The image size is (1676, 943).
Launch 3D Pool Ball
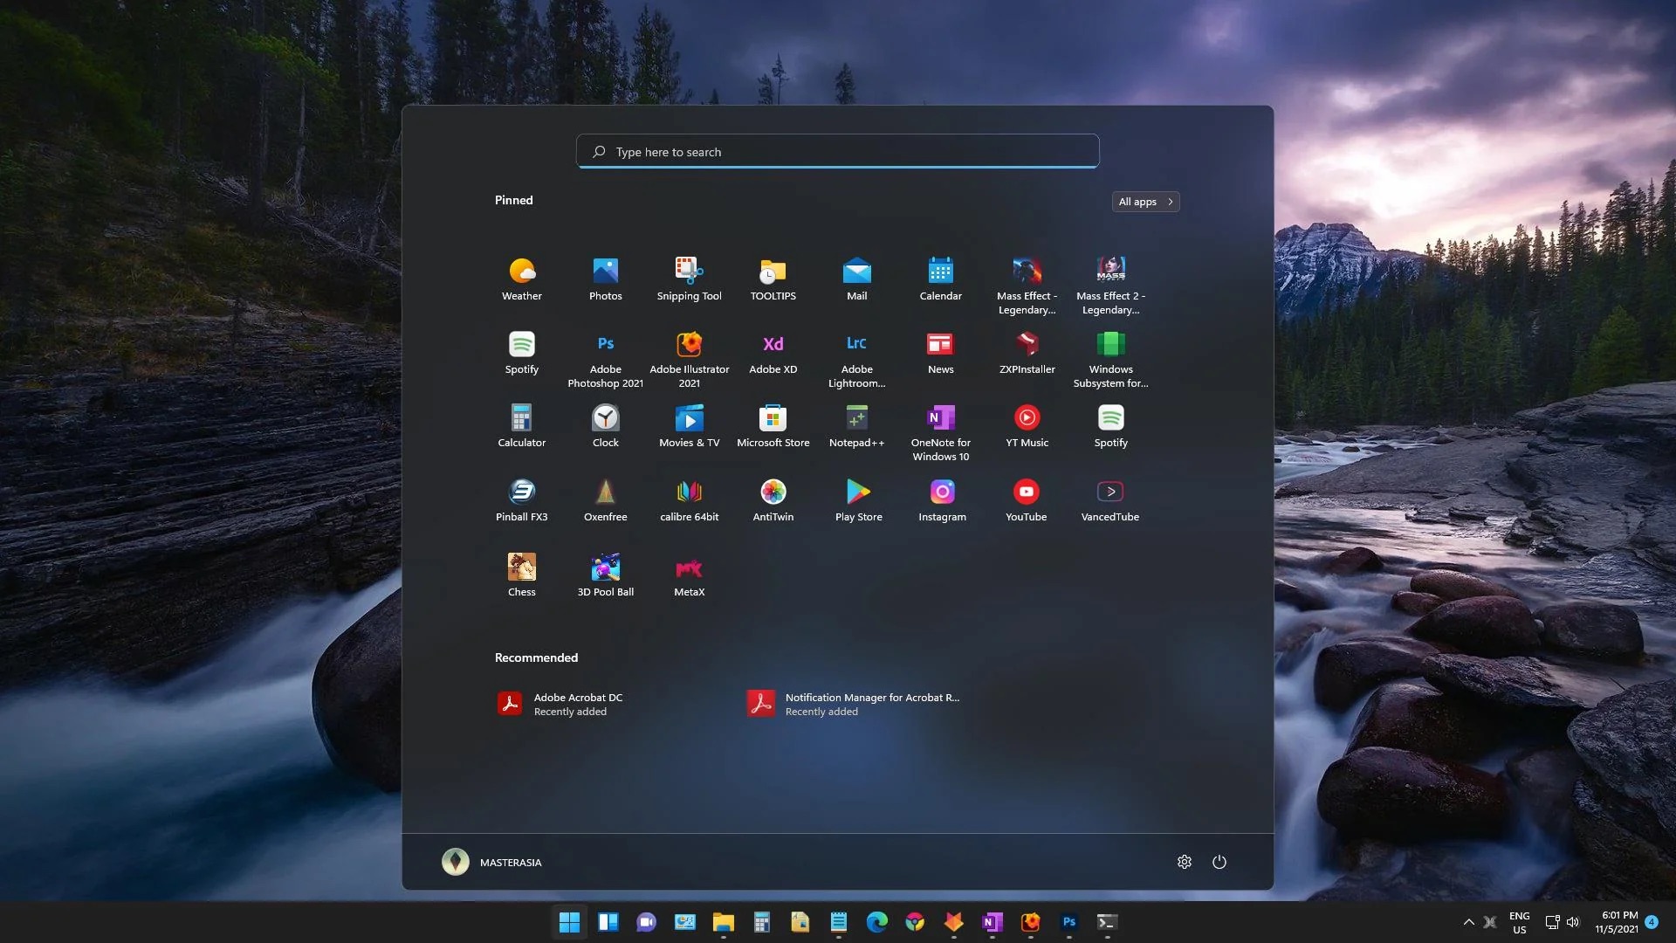pyautogui.click(x=606, y=575)
